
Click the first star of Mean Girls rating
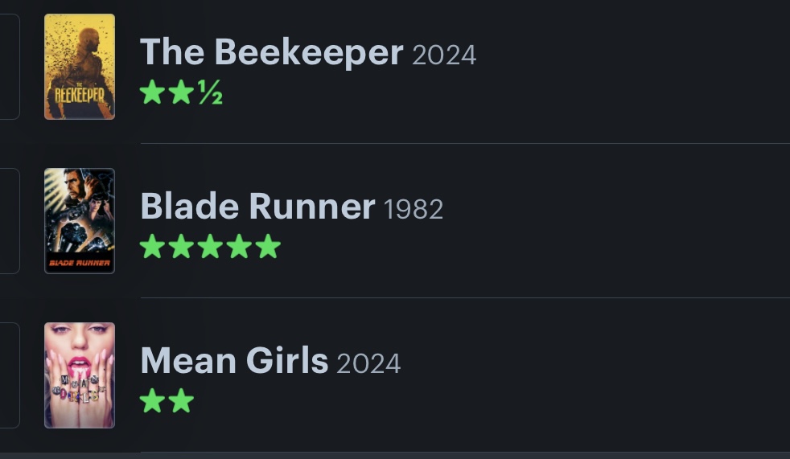(152, 400)
